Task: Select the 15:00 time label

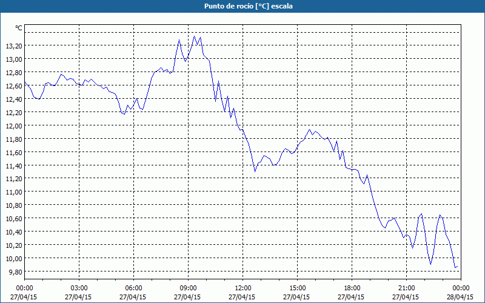Action: tap(297, 288)
